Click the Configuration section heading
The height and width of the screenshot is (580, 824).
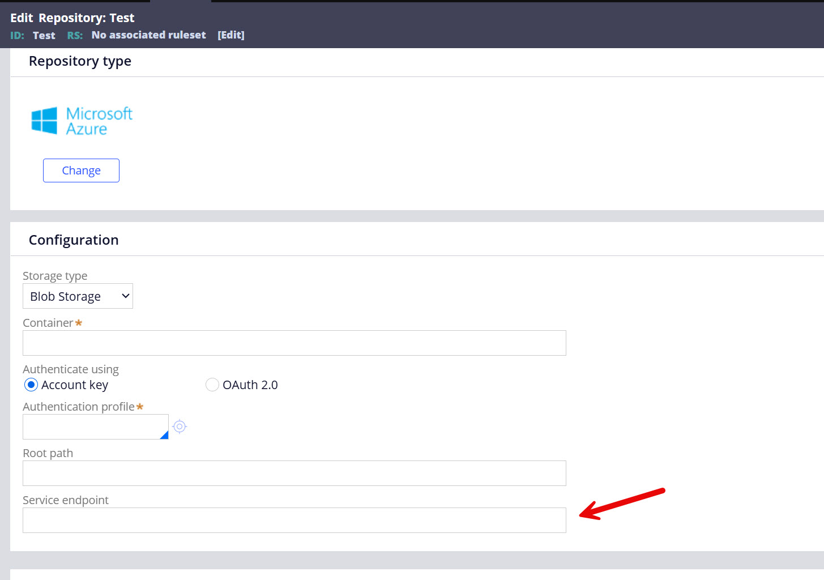(74, 240)
